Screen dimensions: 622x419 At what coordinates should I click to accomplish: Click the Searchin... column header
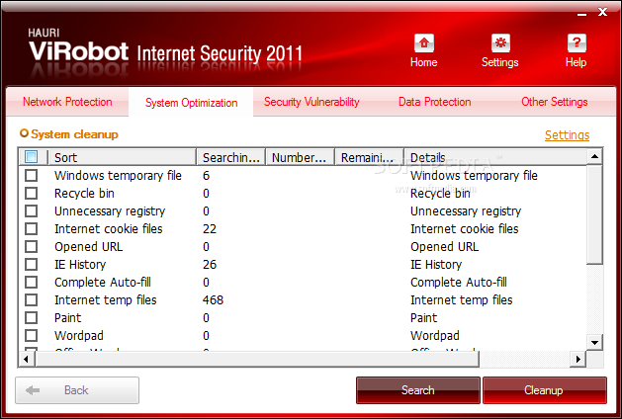230,157
